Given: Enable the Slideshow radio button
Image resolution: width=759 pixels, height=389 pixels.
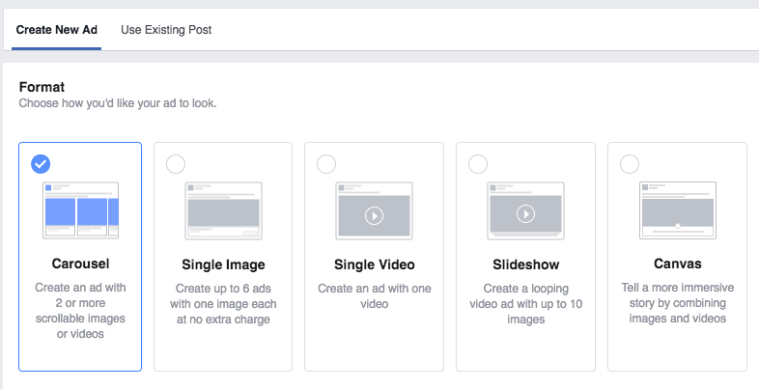Looking at the screenshot, I should tap(478, 164).
